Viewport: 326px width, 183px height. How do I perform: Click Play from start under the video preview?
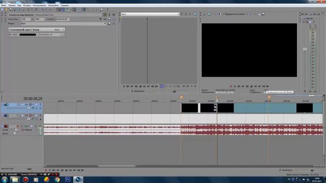tap(239, 86)
